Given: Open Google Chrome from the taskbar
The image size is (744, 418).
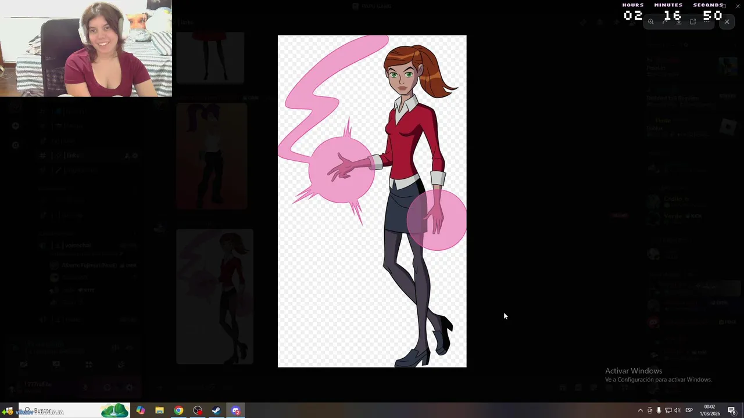Looking at the screenshot, I should pyautogui.click(x=178, y=410).
